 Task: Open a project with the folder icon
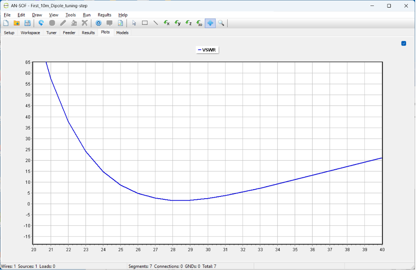pos(17,23)
